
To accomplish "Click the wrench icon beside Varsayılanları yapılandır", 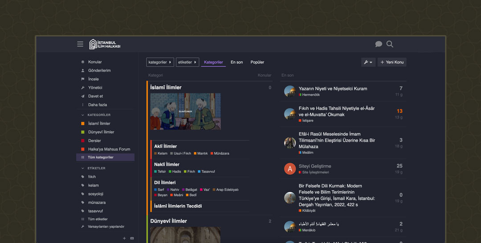I will (x=82, y=227).
